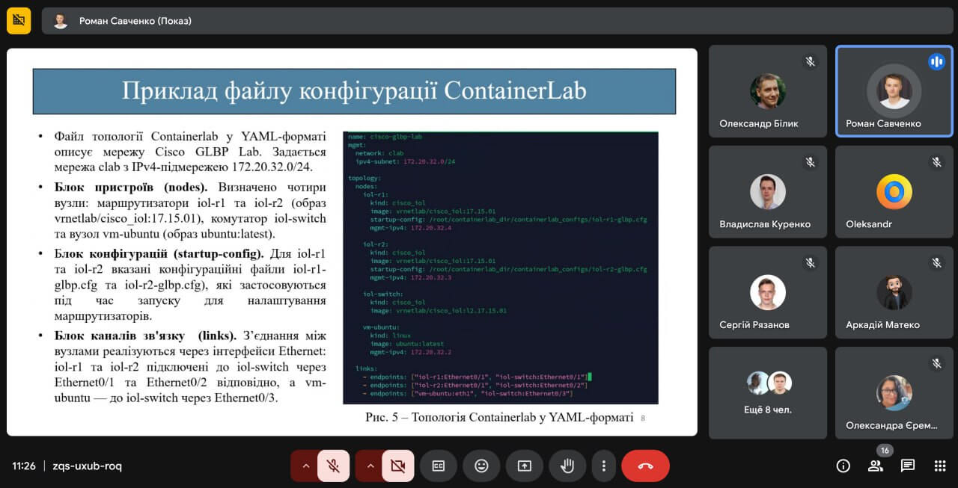Select Сергій Рязанов's avatar photo
The image size is (958, 488).
pyautogui.click(x=768, y=292)
